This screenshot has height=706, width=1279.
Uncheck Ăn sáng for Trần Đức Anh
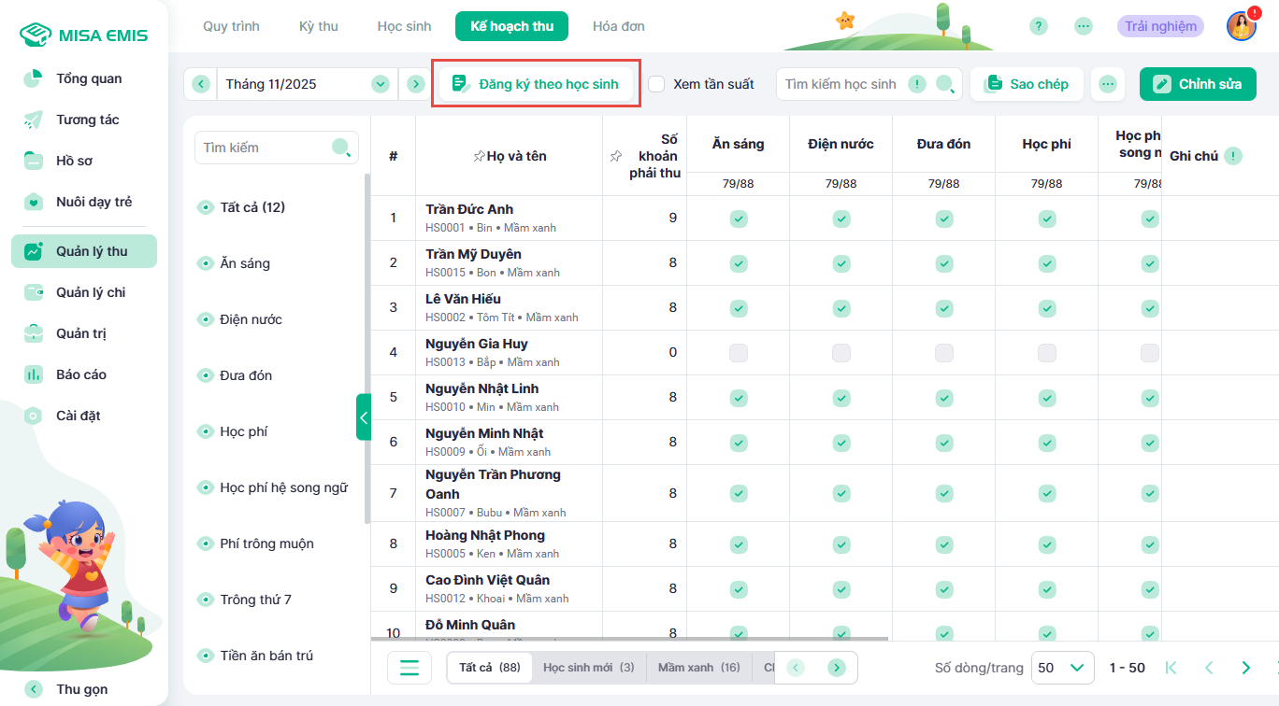(x=739, y=219)
